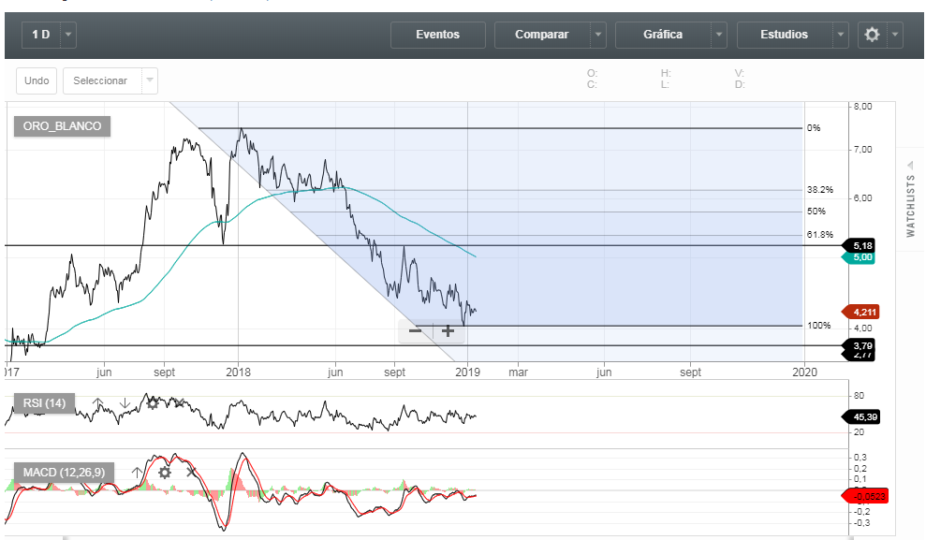Viewport: 926px width, 540px height.
Task: Move the MACD panel up
Action: click(137, 473)
